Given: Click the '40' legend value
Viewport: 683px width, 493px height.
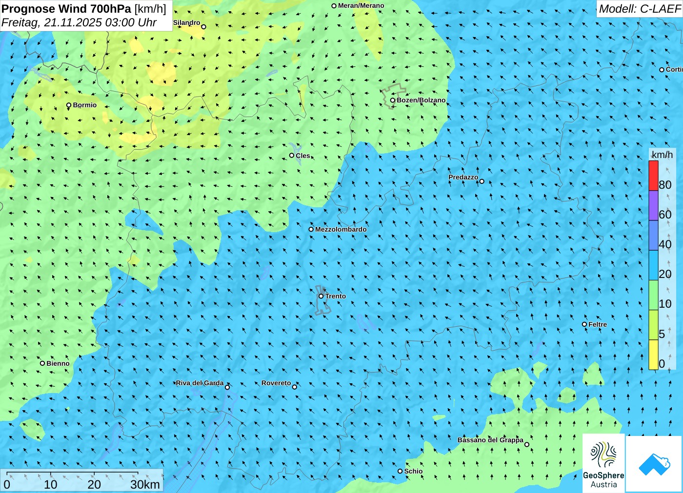Looking at the screenshot, I should [x=665, y=244].
